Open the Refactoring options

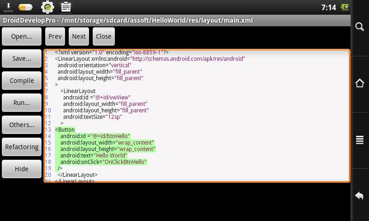(x=22, y=147)
